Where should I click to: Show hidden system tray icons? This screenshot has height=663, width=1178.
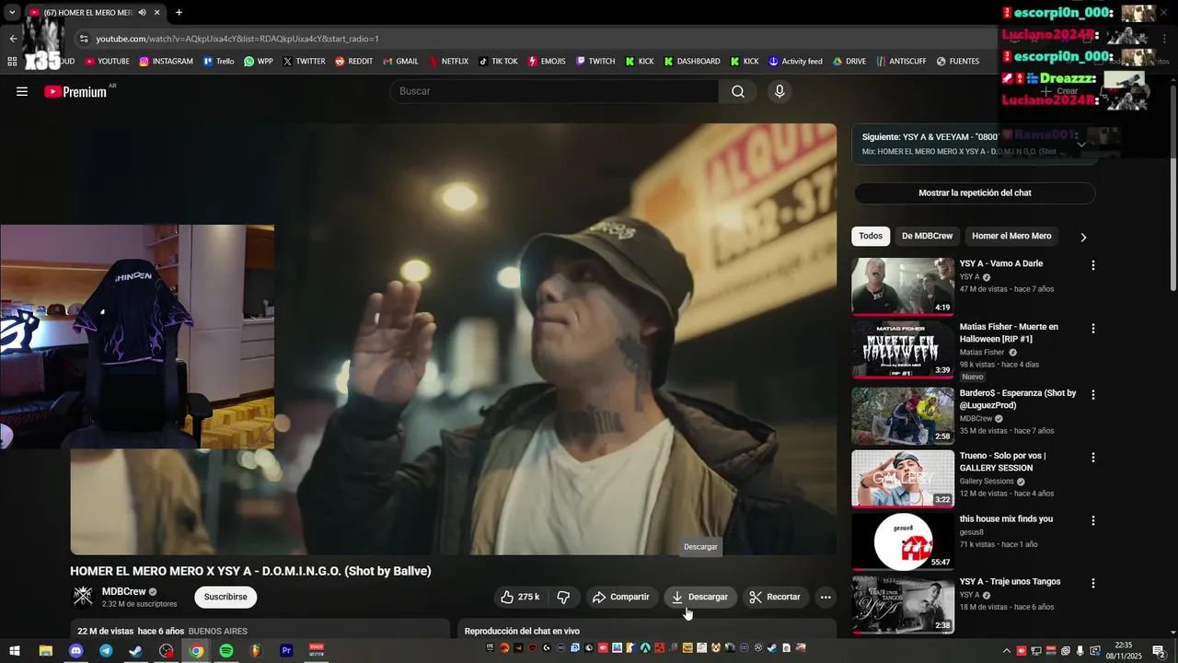1006,650
